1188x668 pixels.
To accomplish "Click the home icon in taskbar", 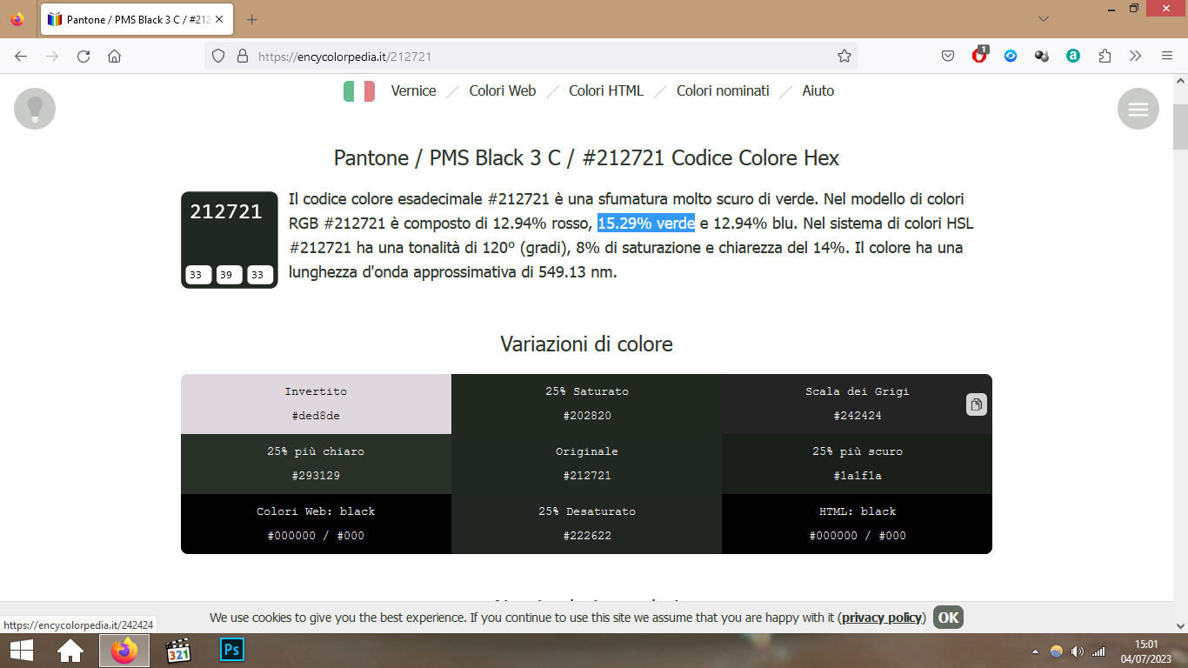I will tap(70, 651).
